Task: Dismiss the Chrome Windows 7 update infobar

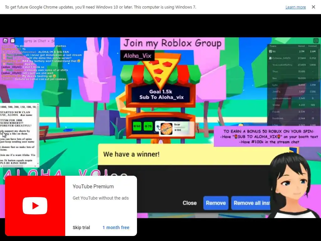Action: coord(313,7)
